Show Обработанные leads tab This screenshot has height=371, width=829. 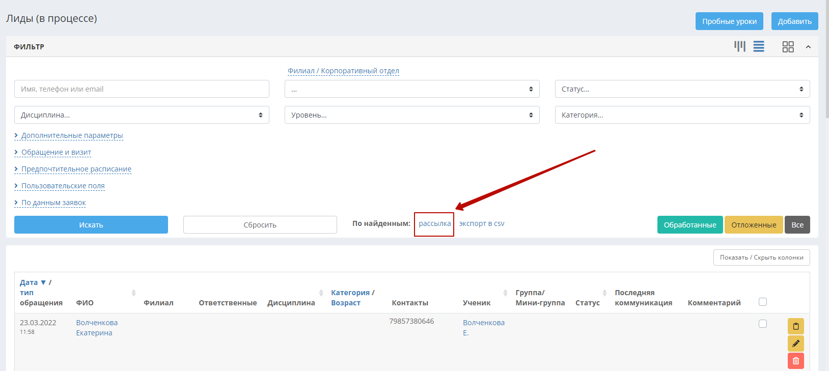(690, 225)
